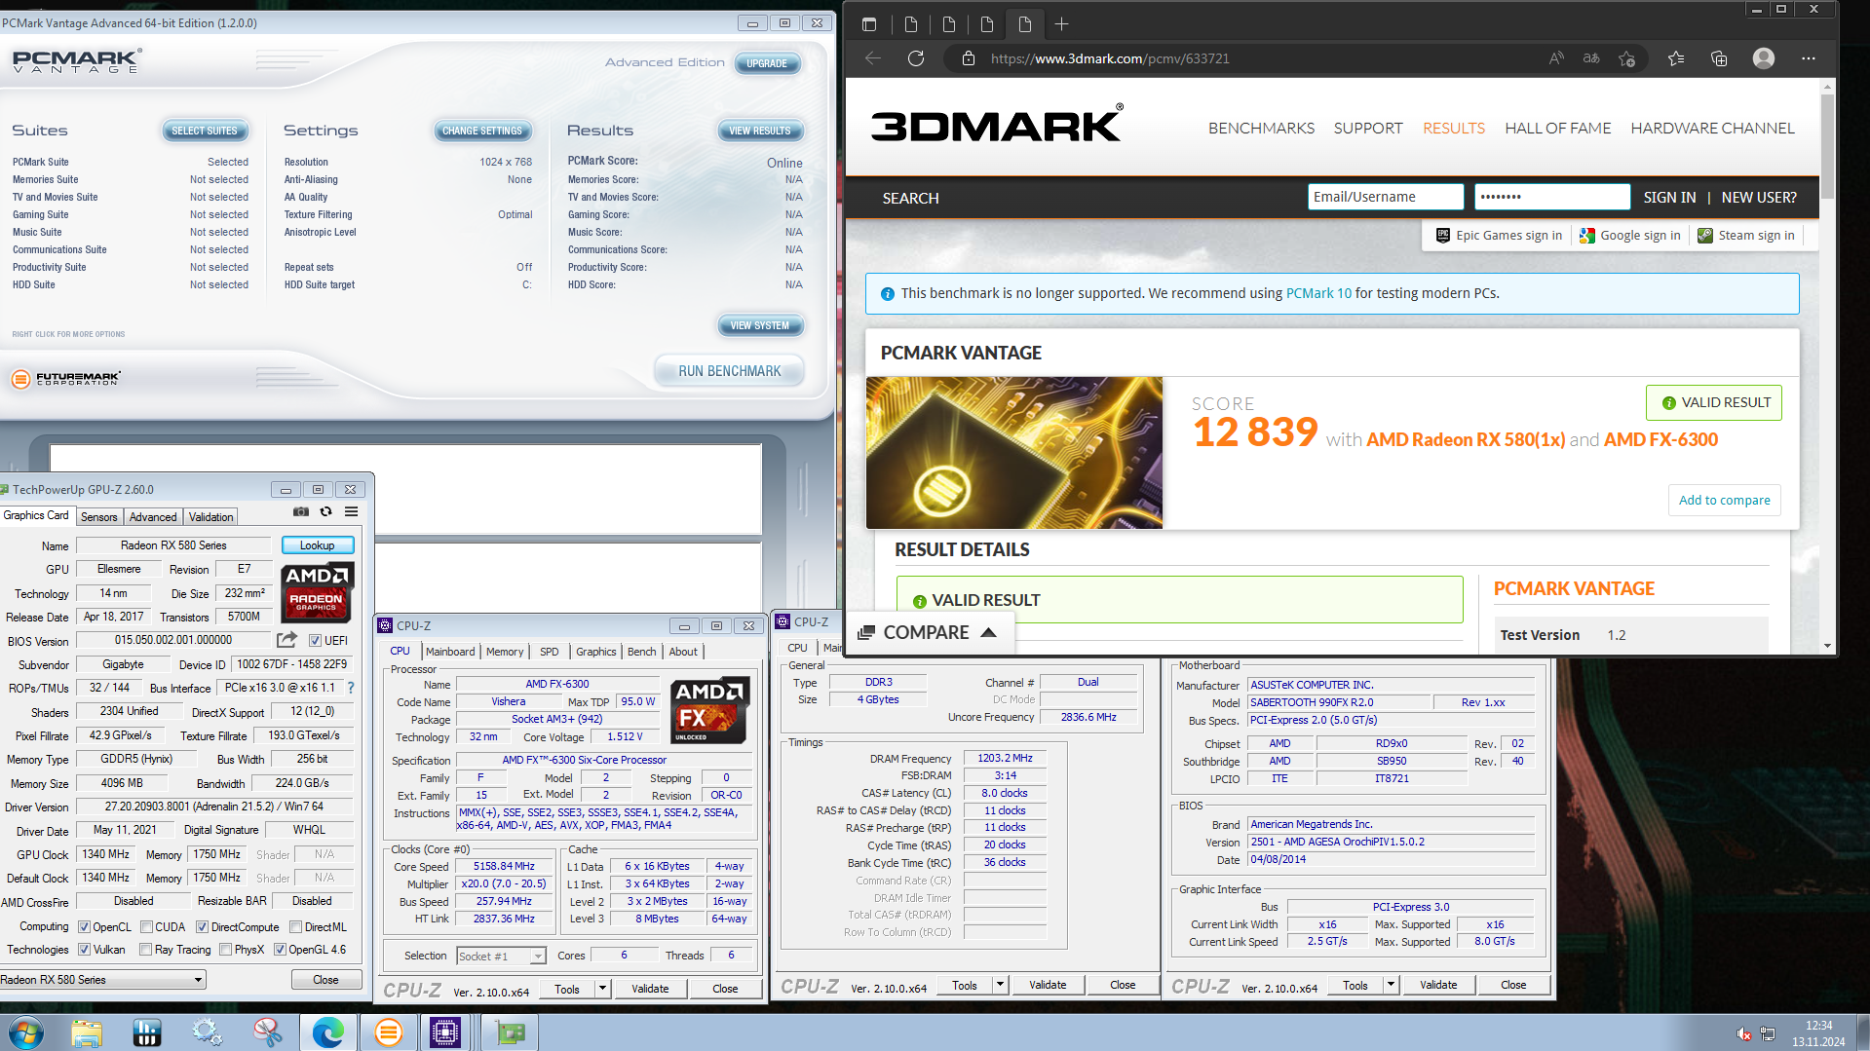Click the Bus Interface question mark help icon

351,688
